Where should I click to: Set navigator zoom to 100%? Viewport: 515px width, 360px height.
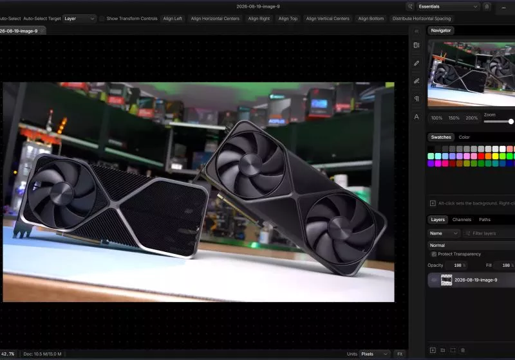coord(436,118)
